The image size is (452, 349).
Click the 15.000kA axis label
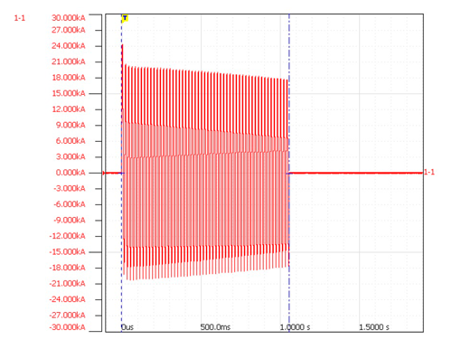tap(69, 93)
